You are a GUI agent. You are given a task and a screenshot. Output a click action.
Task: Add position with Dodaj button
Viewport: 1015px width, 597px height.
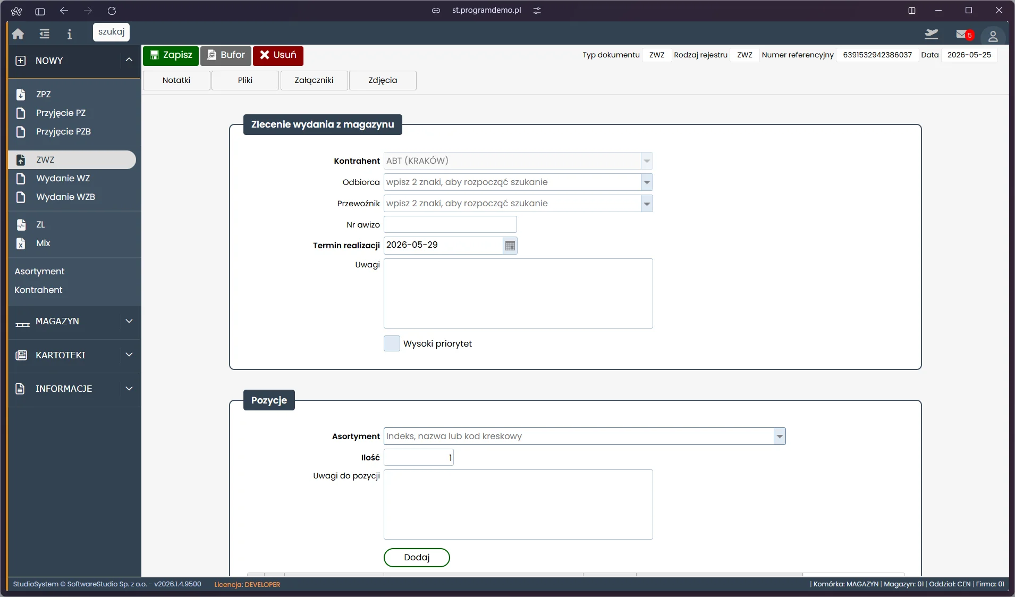click(x=417, y=558)
